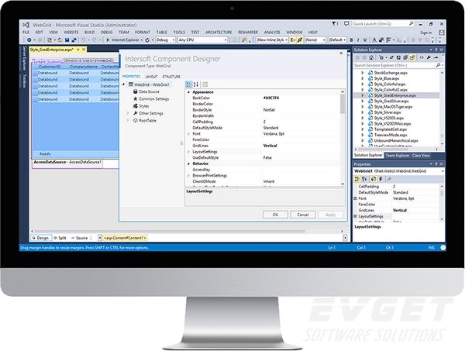Toggle Show All Files in Solution Explorer
Screen dimensions: 465x351
412,57
